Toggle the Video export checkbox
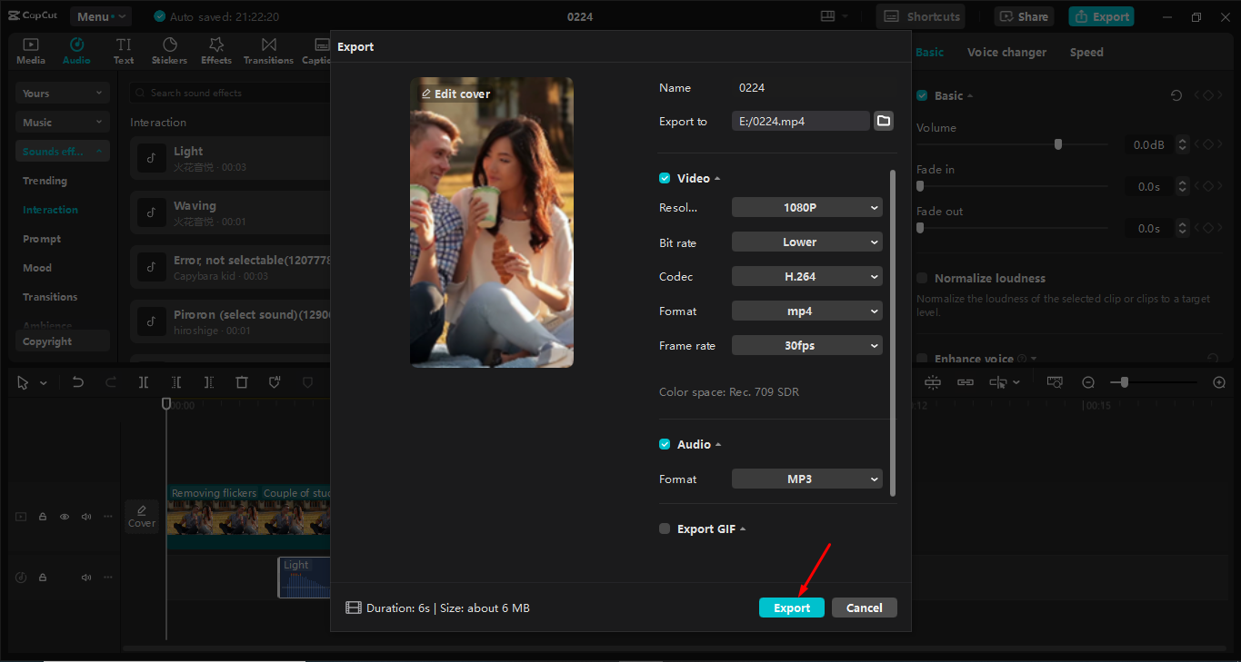 [x=665, y=178]
